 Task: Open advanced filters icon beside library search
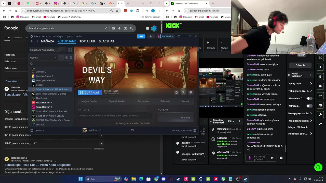tap(70, 64)
